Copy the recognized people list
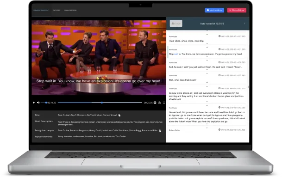Viewport: 282px width, 177px height. tap(160, 130)
